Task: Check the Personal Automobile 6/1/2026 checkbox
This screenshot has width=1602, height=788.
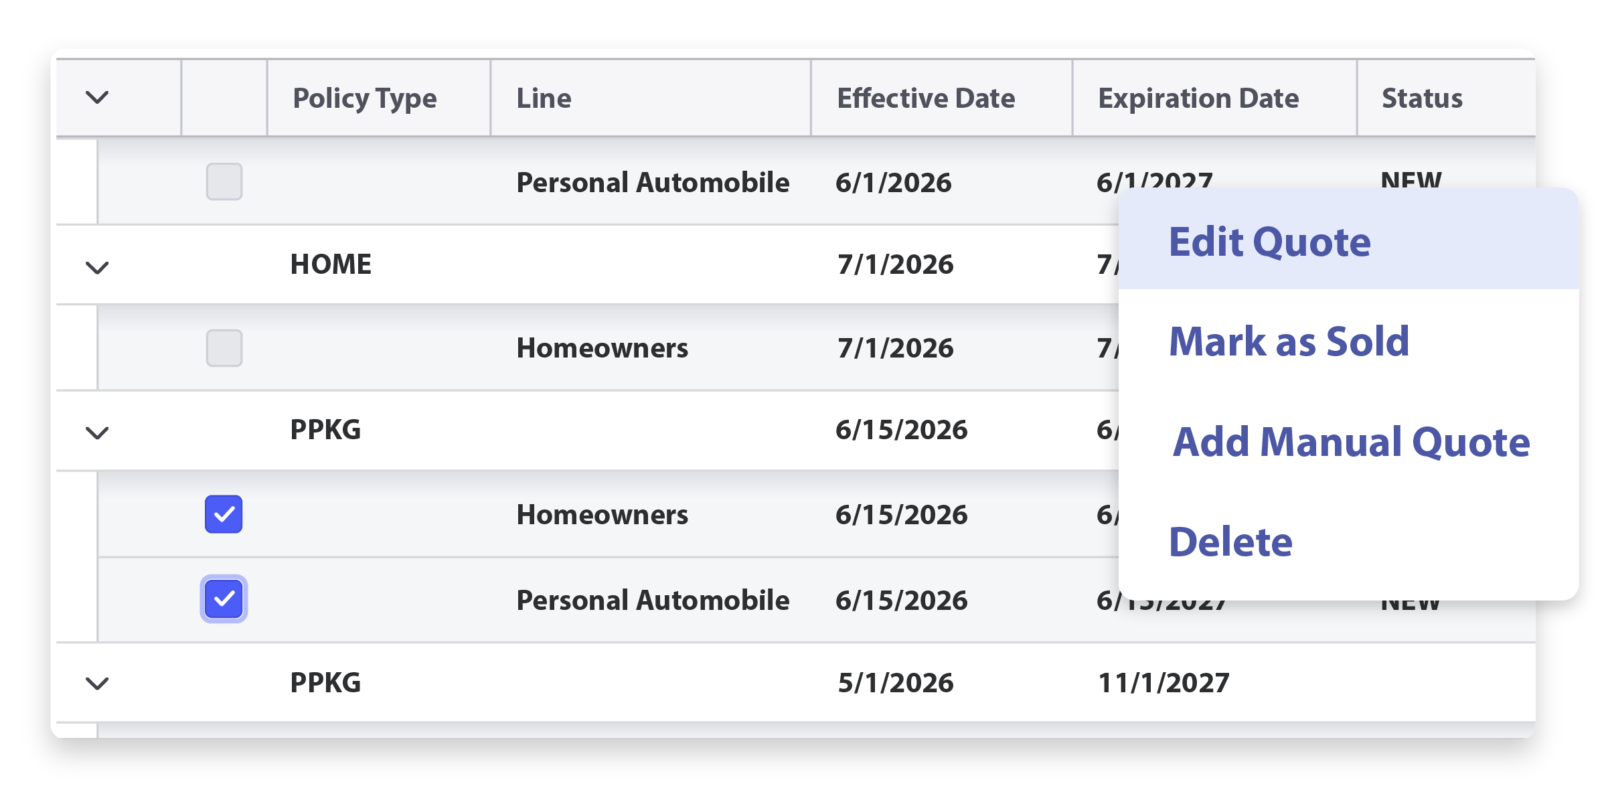Action: point(224,181)
